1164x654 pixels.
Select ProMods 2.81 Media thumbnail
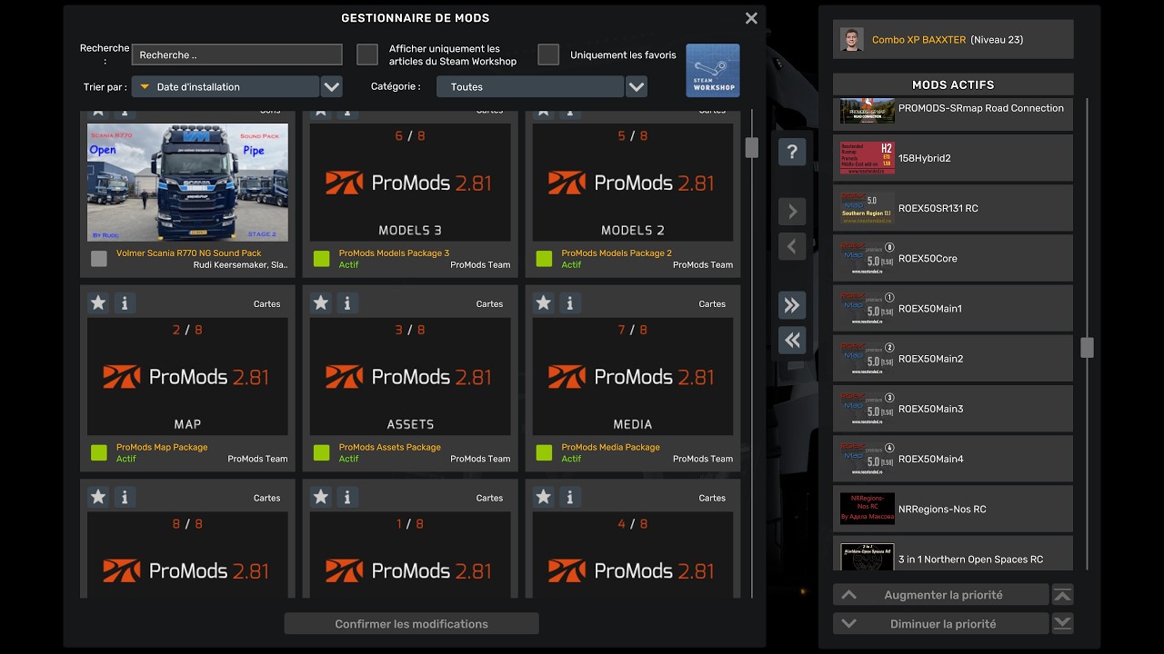633,376
